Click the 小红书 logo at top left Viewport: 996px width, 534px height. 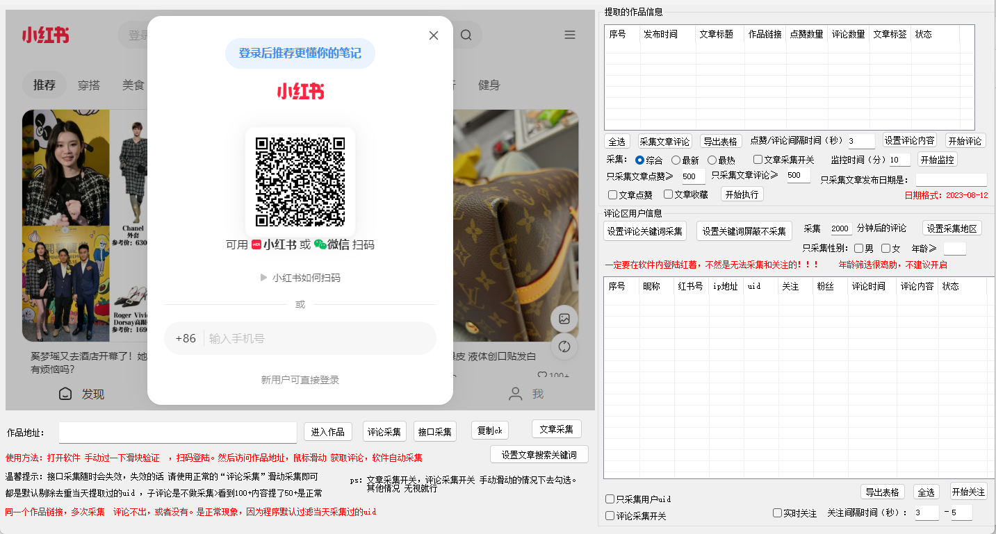click(x=45, y=35)
